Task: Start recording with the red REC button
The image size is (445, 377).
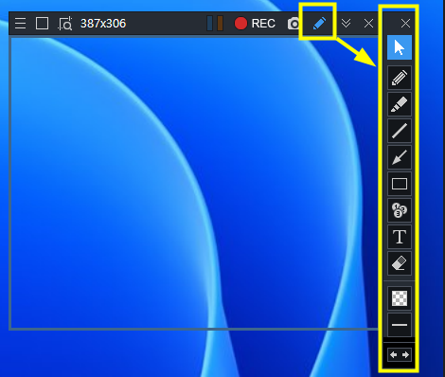Action: coord(255,24)
